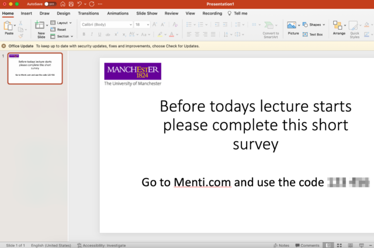This screenshot has height=248, width=374.
Task: Toggle Bold formatting
Action: point(84,34)
